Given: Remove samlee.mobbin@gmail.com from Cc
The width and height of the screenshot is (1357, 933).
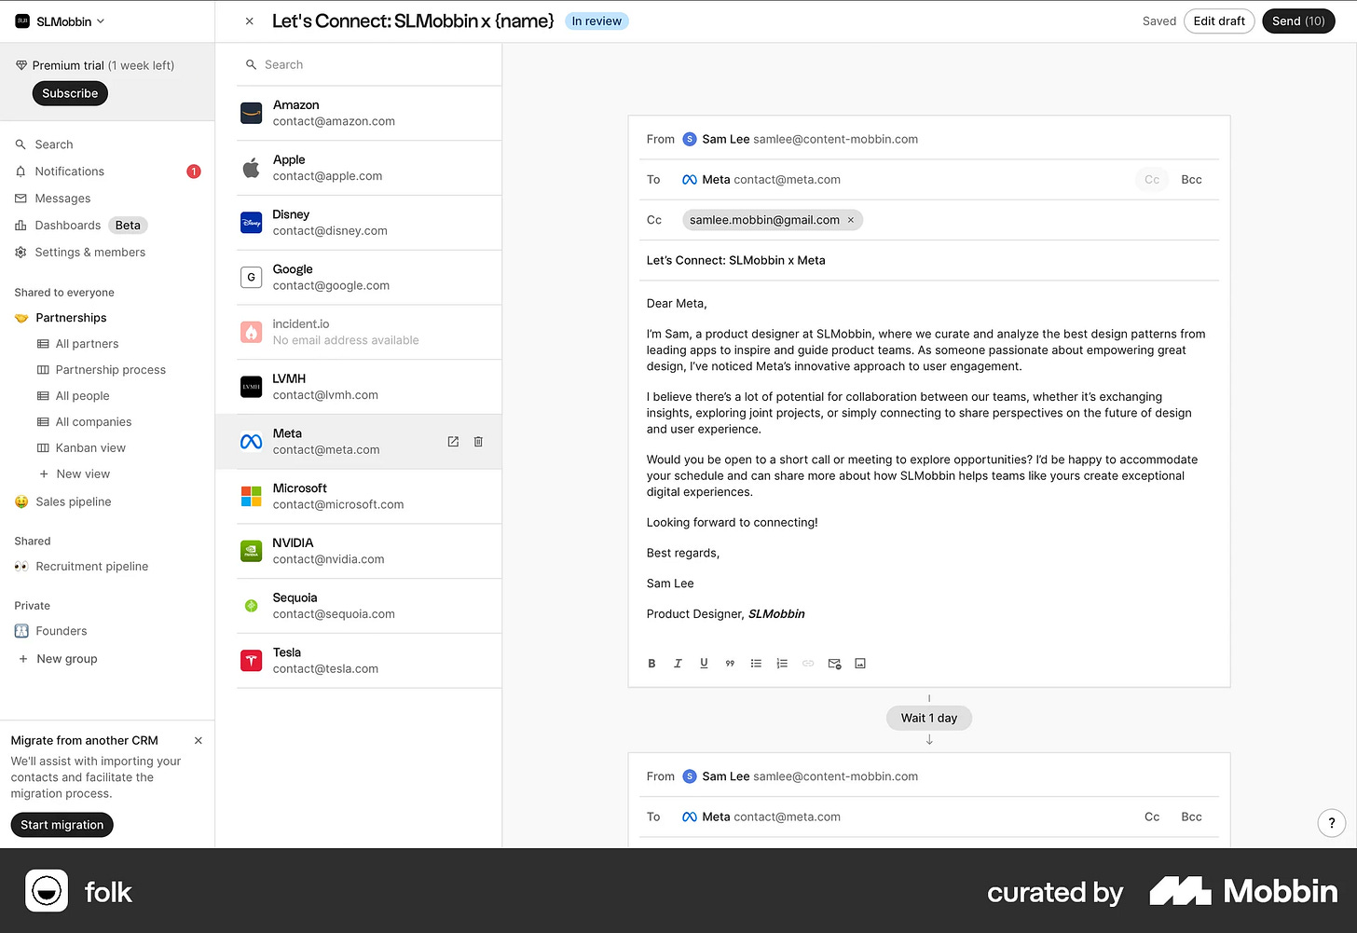Looking at the screenshot, I should (850, 220).
